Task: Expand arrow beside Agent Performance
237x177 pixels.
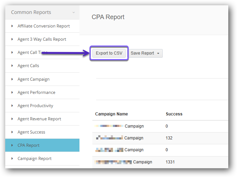Action: point(12,92)
